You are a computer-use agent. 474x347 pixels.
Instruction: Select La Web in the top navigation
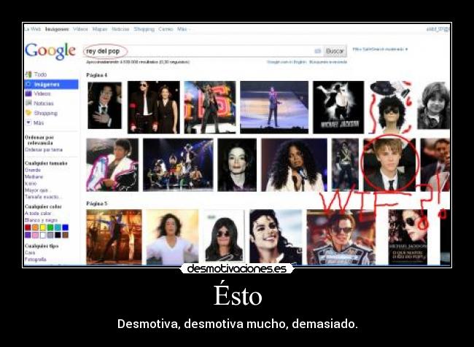(32, 29)
